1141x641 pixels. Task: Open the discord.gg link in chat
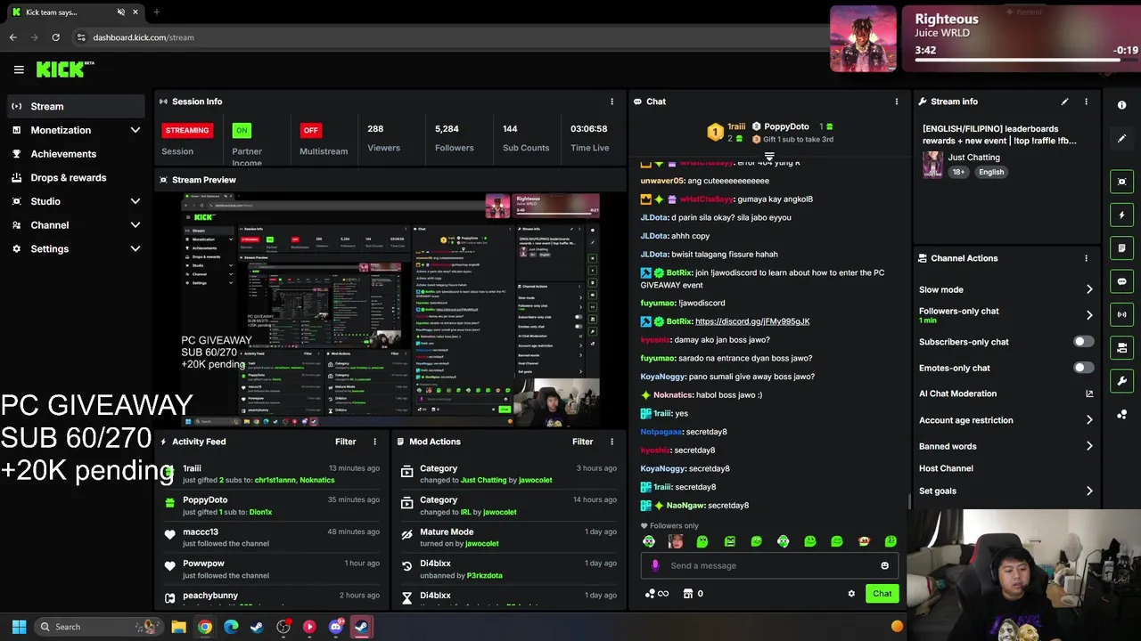752,321
